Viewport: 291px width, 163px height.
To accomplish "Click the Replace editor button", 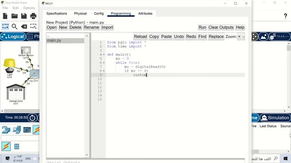I will [216, 37].
